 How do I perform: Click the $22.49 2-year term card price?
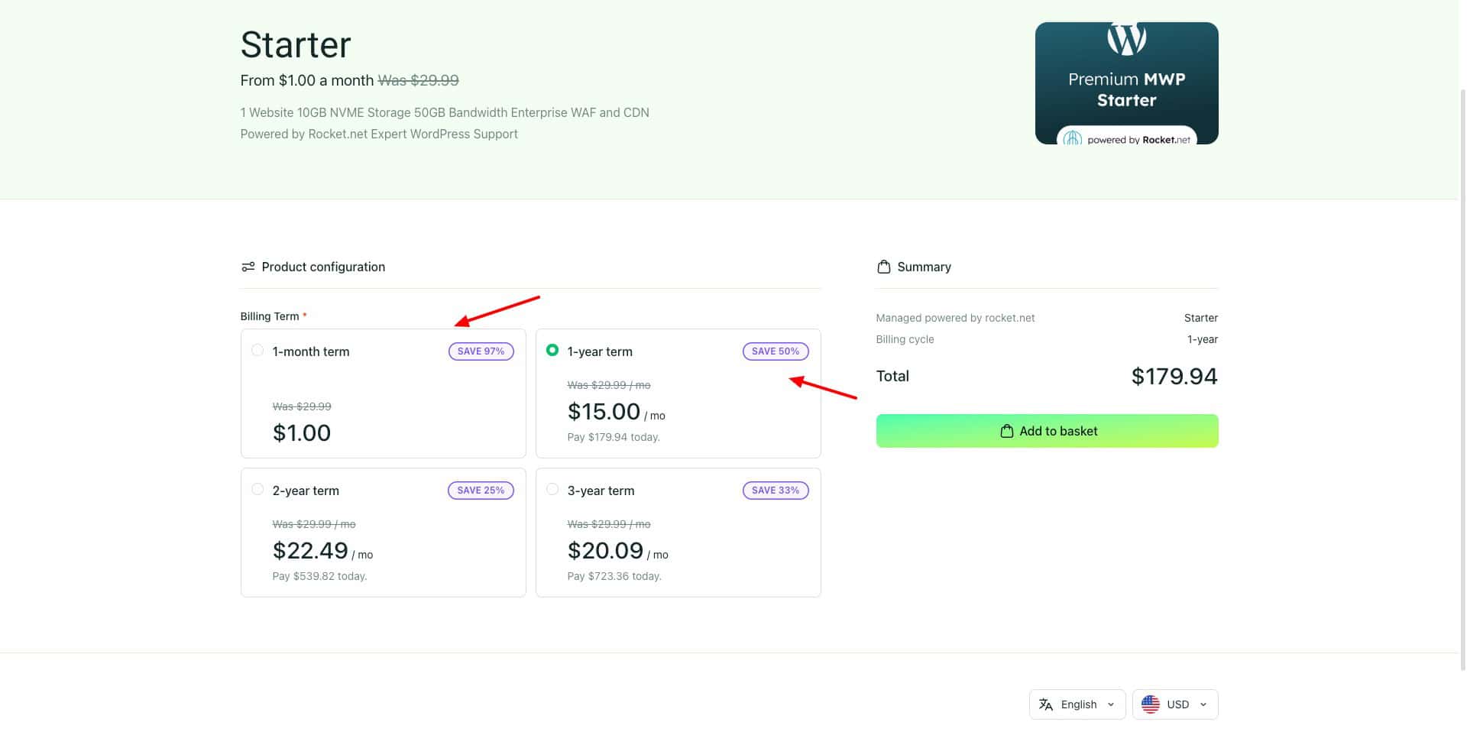[310, 550]
